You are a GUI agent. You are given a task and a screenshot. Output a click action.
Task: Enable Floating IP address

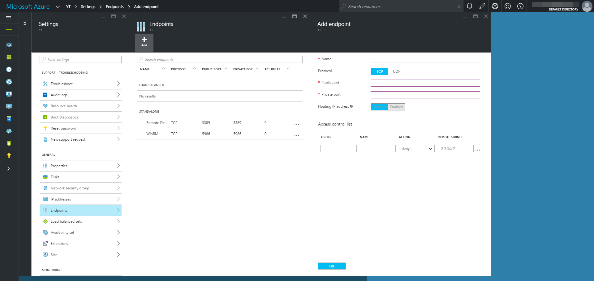tap(396, 107)
